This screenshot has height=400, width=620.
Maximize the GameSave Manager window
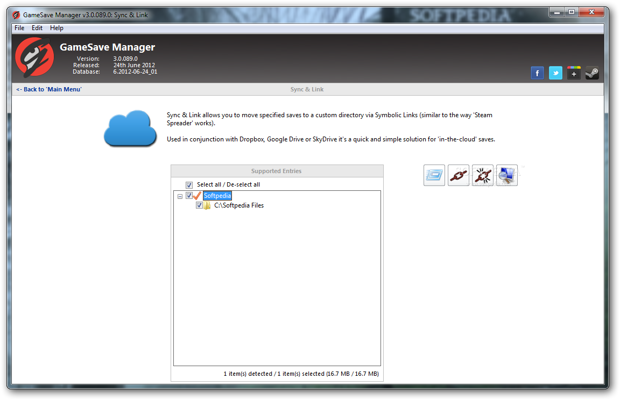pyautogui.click(x=572, y=12)
